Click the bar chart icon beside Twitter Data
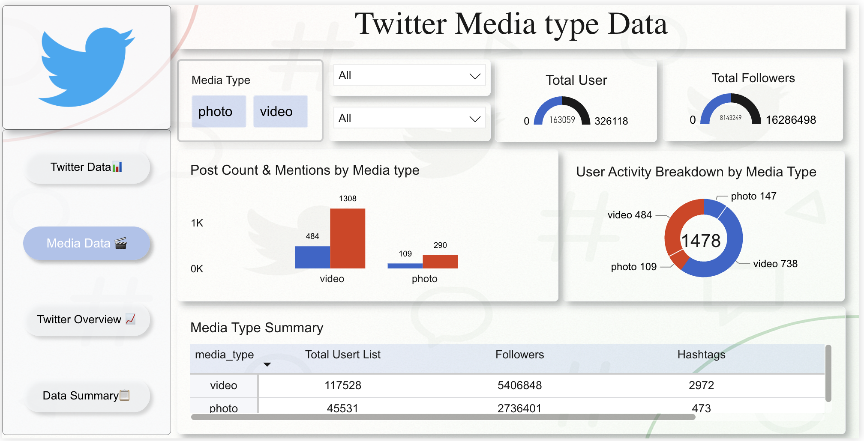 coord(117,167)
